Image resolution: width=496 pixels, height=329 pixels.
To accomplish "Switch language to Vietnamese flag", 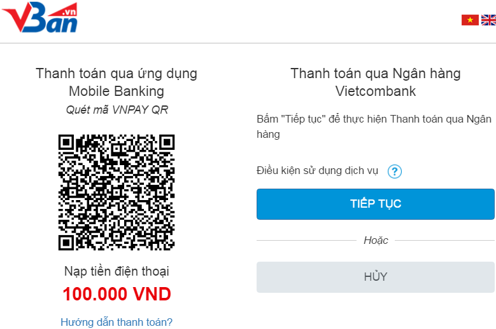I will 470,20.
